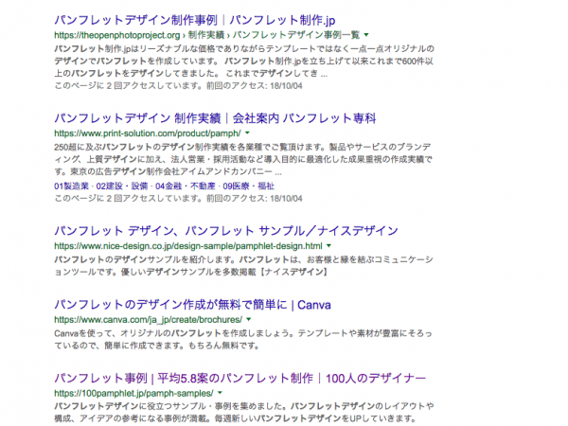The width and height of the screenshot is (568, 426).
Task: Click the 100pamphlet.jp result description snippet
Action: (x=244, y=412)
